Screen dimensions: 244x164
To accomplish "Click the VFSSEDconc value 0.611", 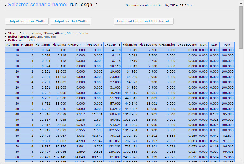I will pyautogui.click(x=187, y=157).
